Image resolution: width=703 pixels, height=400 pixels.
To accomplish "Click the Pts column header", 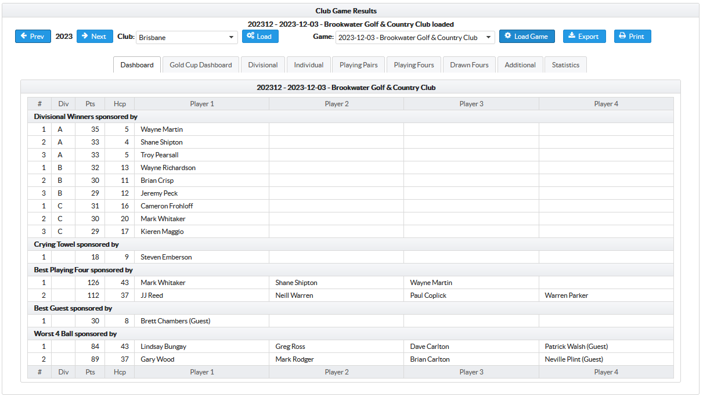I will (x=90, y=104).
